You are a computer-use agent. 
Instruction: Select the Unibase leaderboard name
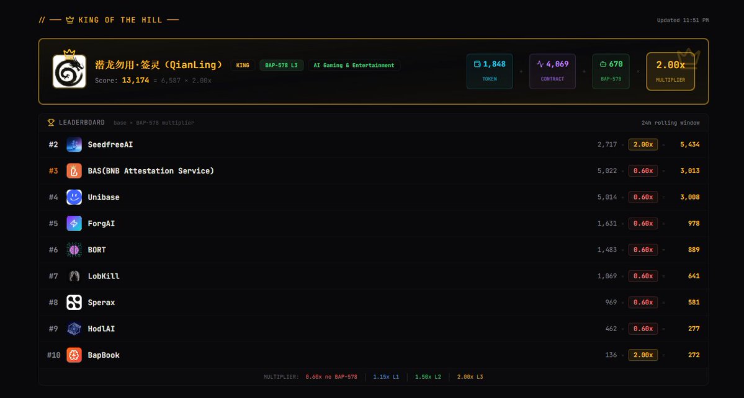click(104, 197)
